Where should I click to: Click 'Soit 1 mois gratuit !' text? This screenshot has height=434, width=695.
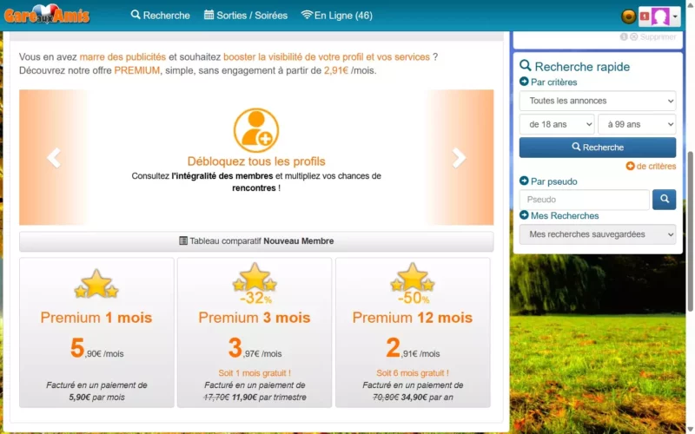point(255,373)
